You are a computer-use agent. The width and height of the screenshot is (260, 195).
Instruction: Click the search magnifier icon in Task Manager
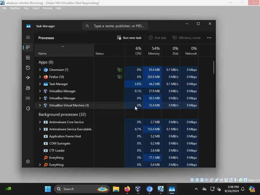87,26
